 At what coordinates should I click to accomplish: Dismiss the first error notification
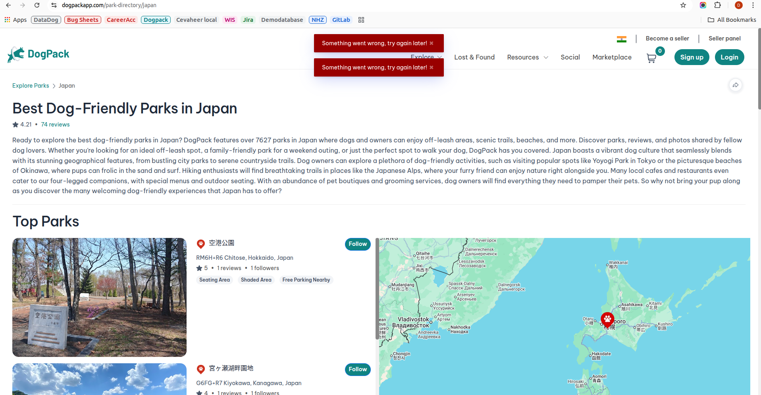coord(432,43)
